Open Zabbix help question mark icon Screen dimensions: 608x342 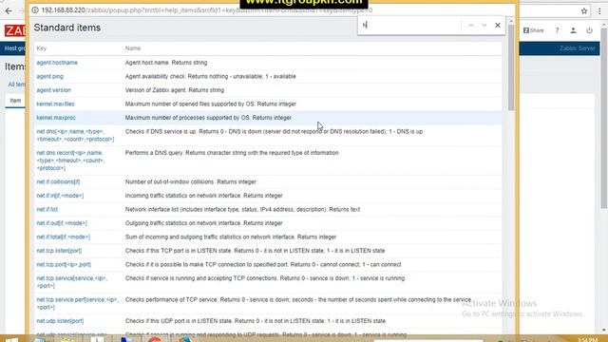[557, 30]
